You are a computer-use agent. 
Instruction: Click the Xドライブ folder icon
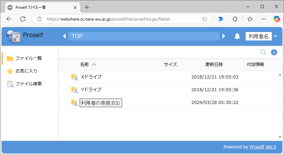(74, 77)
